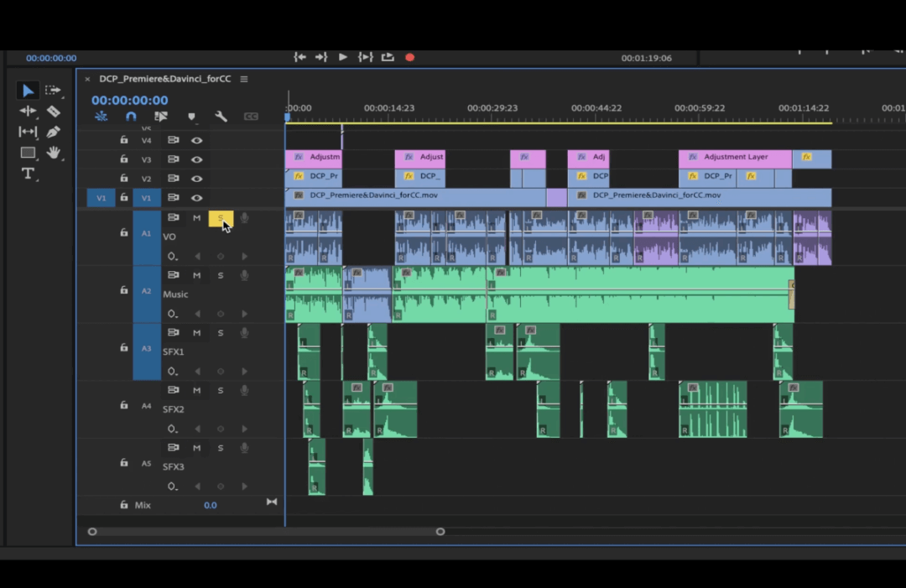Select the Razor tool
The width and height of the screenshot is (906, 588).
click(54, 111)
